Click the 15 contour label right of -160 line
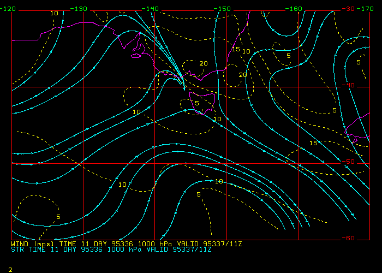The image size is (382, 273). click(x=313, y=143)
